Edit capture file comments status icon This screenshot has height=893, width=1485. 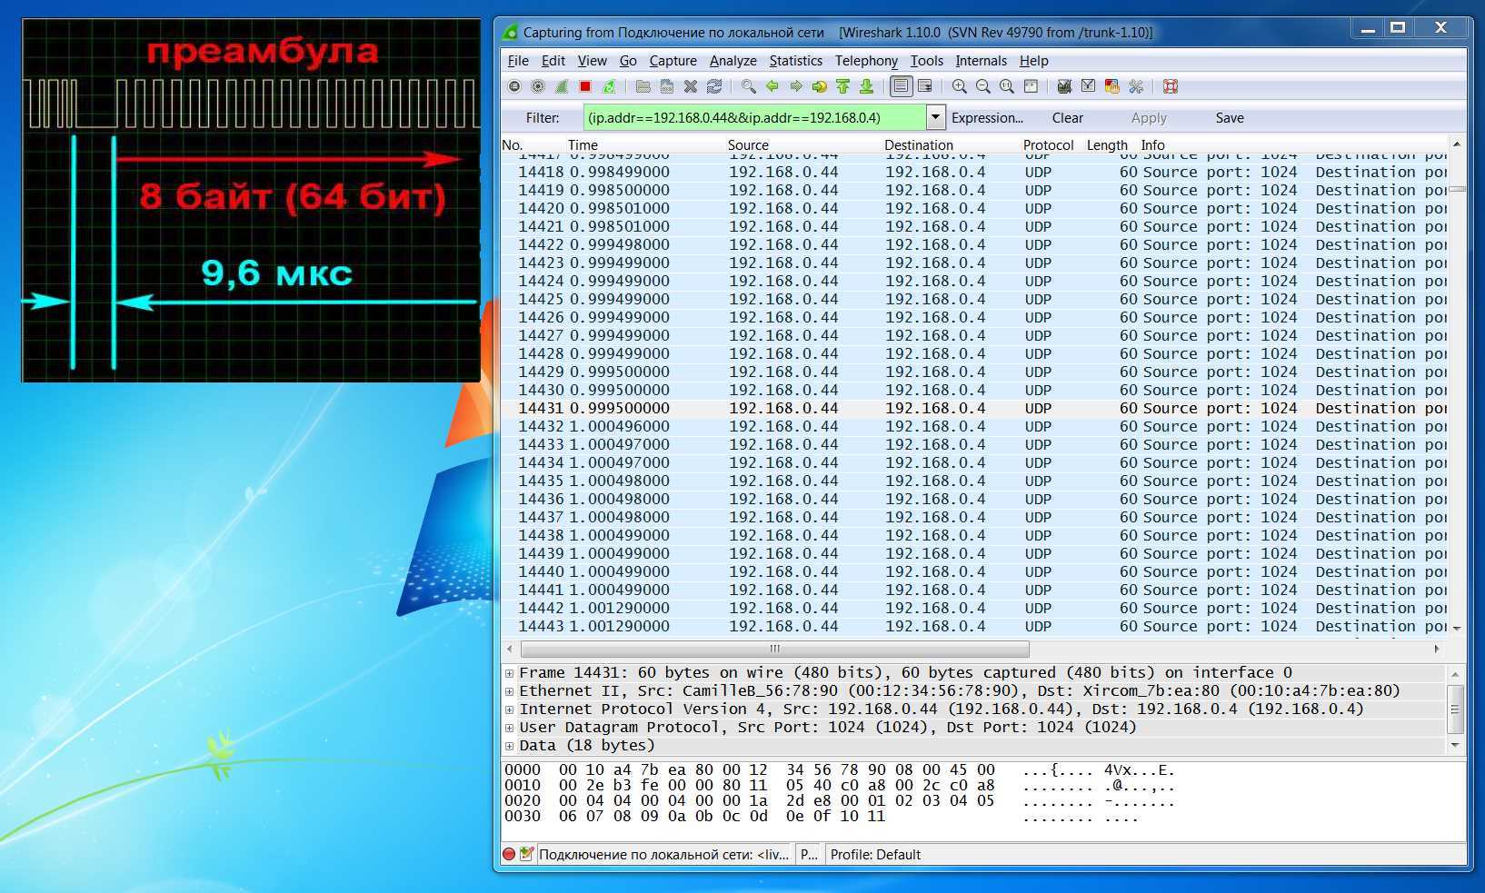coord(526,854)
